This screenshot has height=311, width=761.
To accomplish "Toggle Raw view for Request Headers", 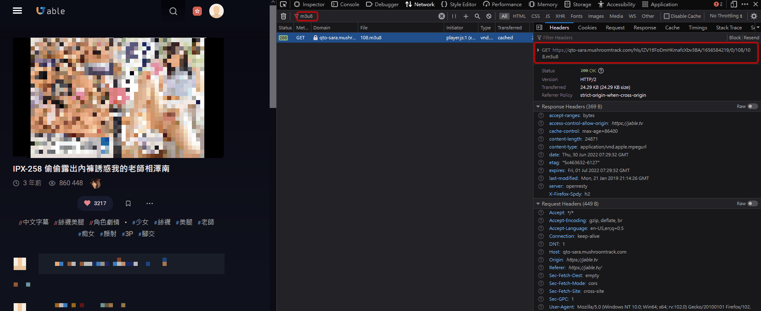I will coord(752,203).
